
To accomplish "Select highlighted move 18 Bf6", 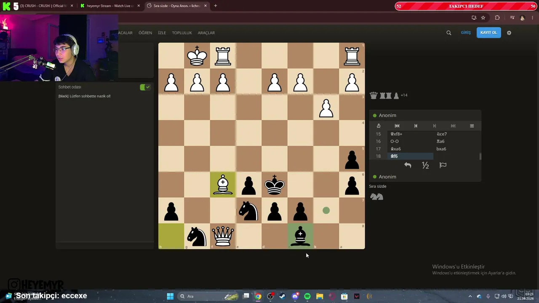I will coord(410,156).
